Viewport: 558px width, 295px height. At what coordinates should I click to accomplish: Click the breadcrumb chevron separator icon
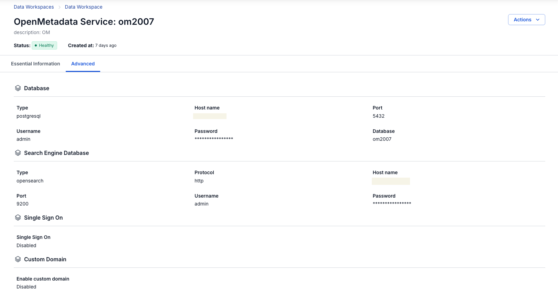(x=59, y=7)
